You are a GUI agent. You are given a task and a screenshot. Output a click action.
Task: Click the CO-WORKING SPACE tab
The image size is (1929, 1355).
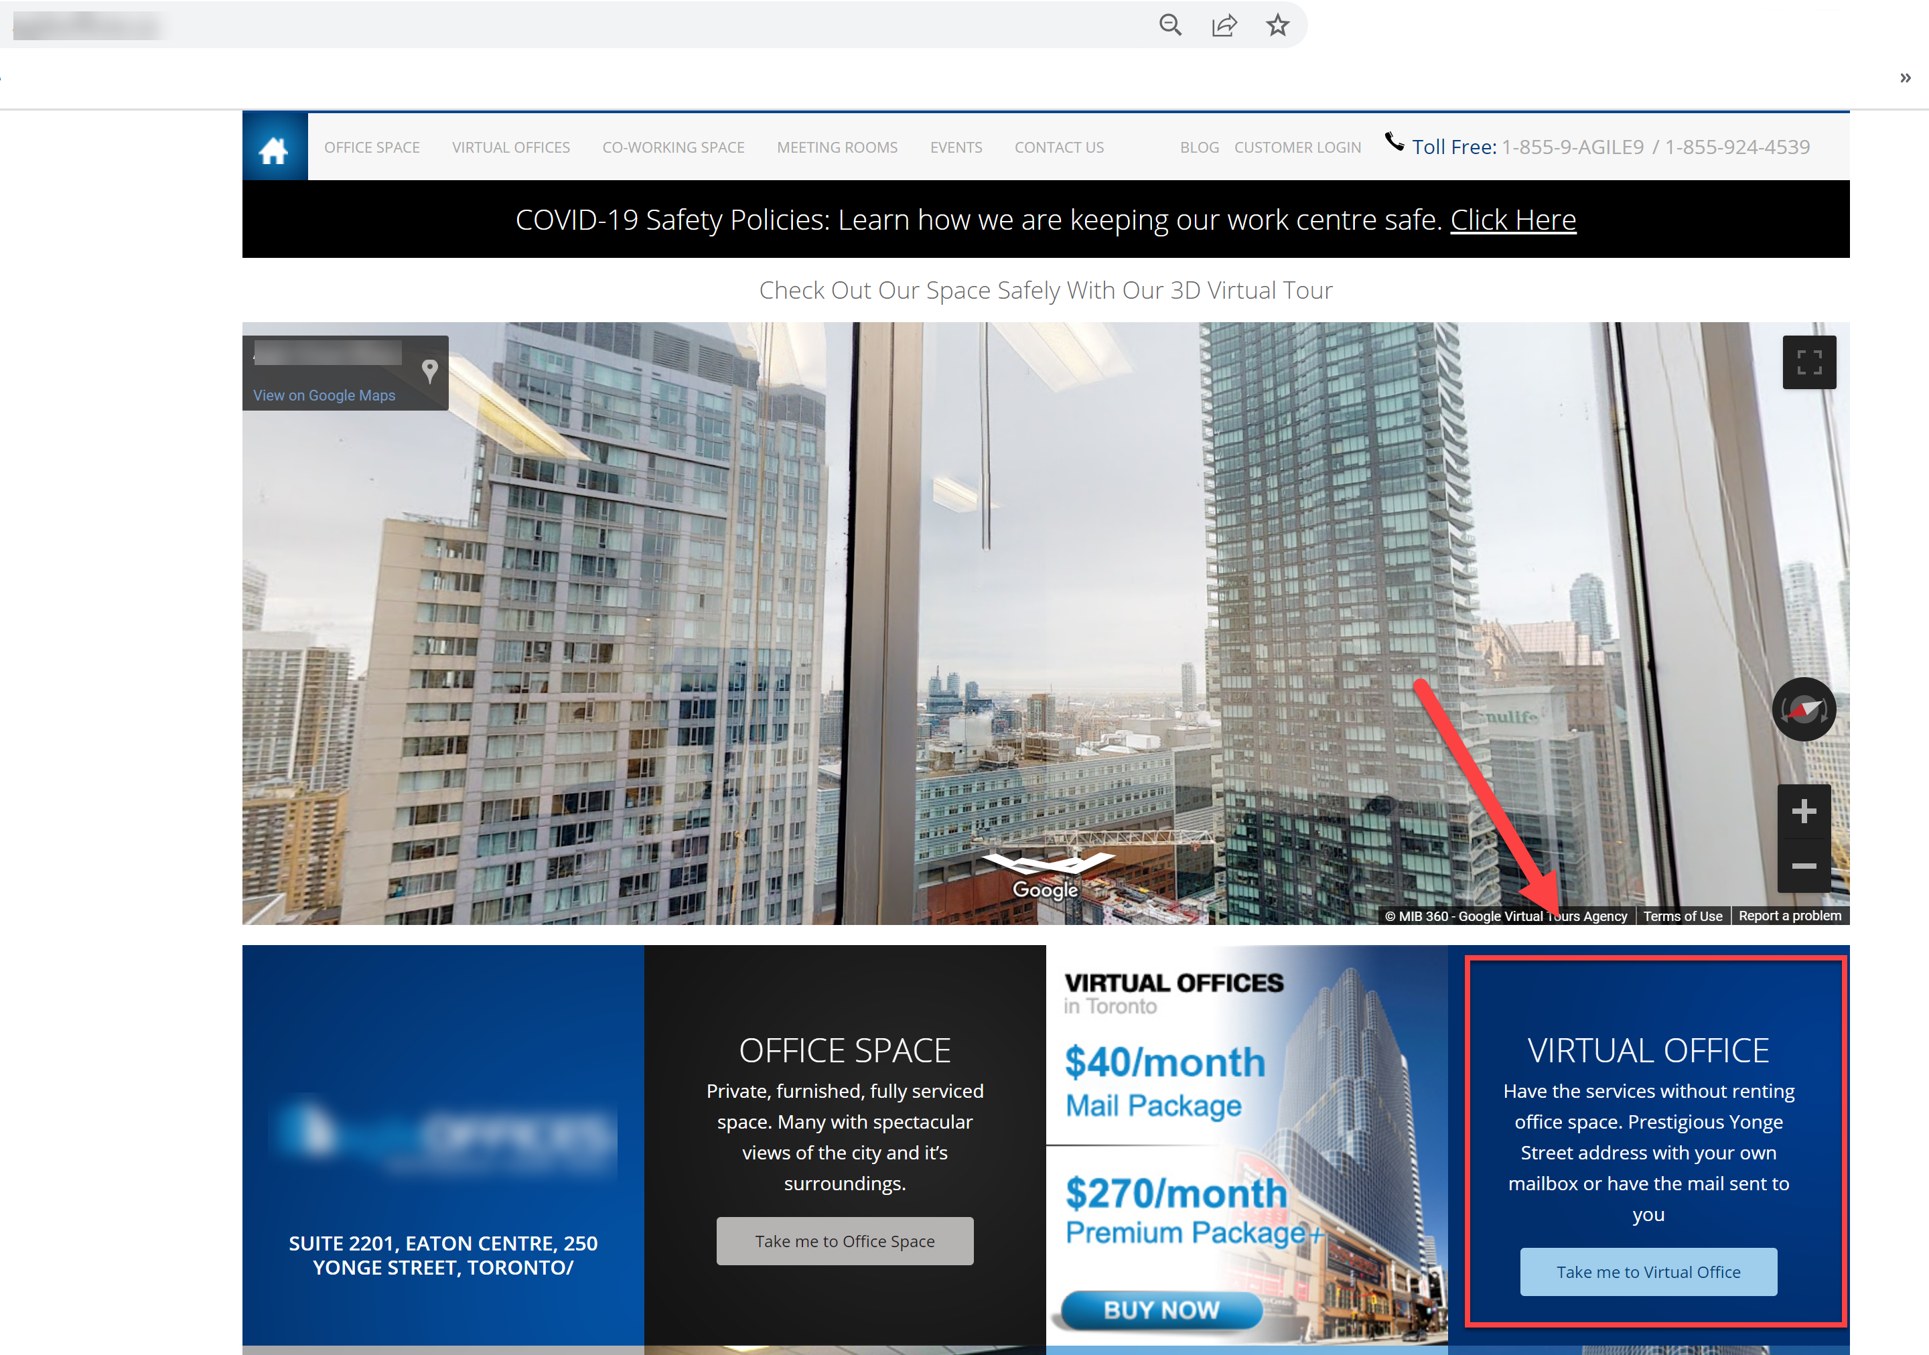point(671,147)
